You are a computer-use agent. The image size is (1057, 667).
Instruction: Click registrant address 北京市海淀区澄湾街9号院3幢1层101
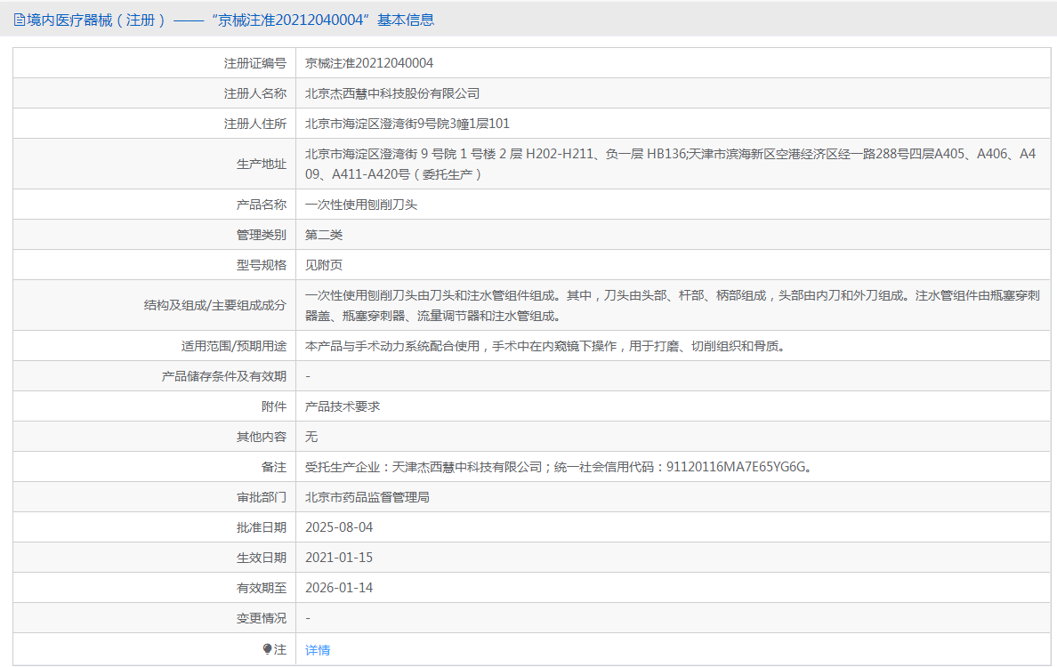coord(407,124)
